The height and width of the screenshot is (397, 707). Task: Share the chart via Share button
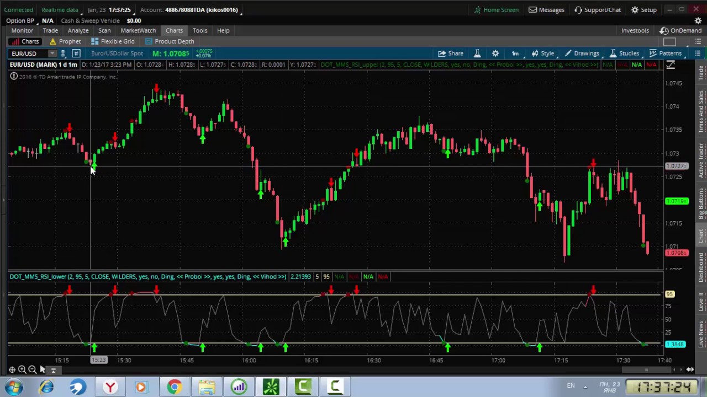[451, 53]
